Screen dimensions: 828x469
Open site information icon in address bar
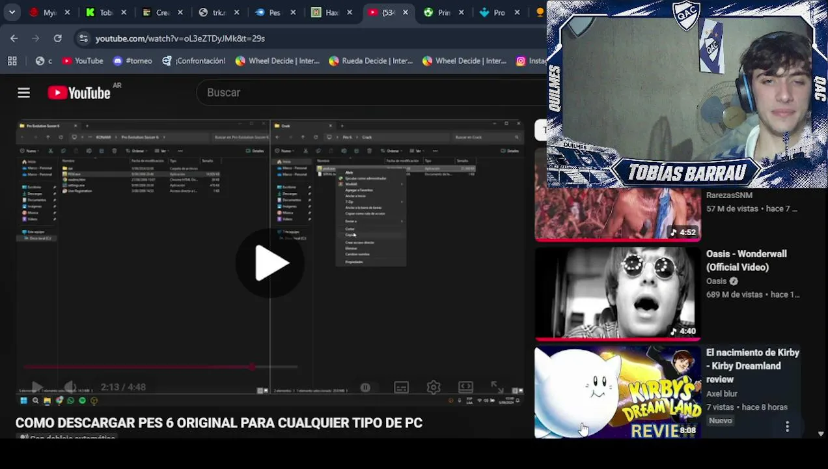[83, 38]
